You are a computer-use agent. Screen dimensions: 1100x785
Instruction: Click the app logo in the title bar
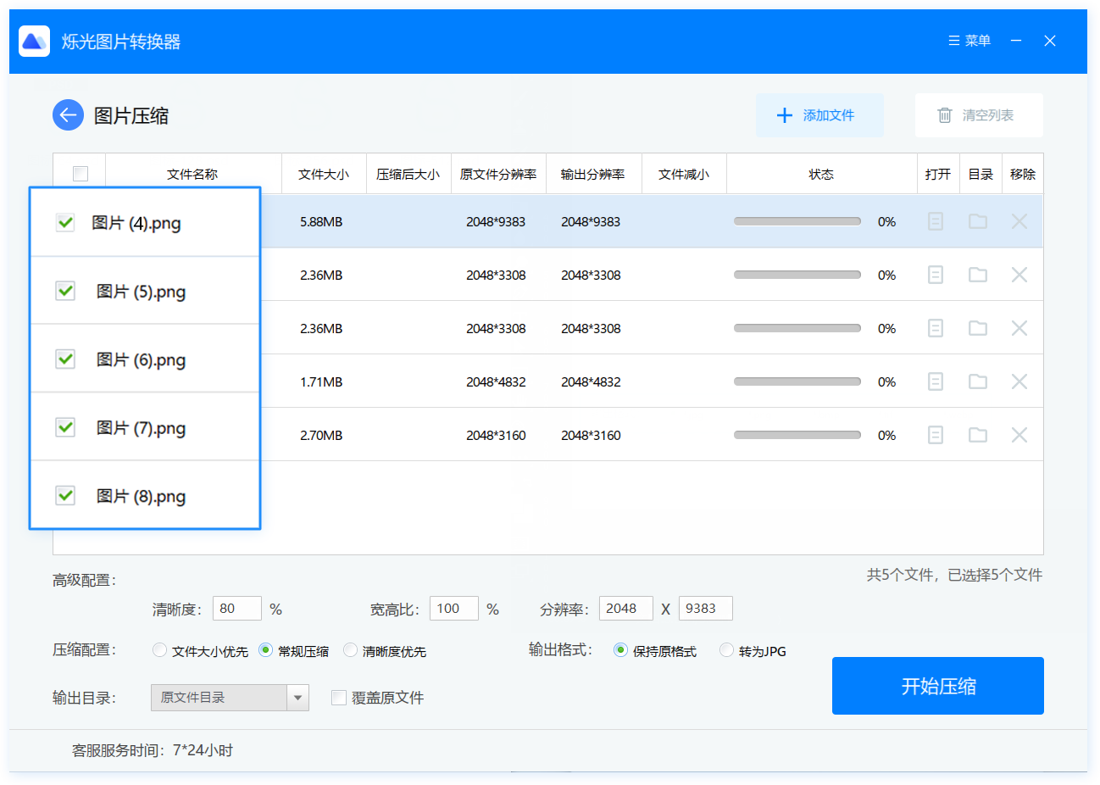(x=34, y=40)
